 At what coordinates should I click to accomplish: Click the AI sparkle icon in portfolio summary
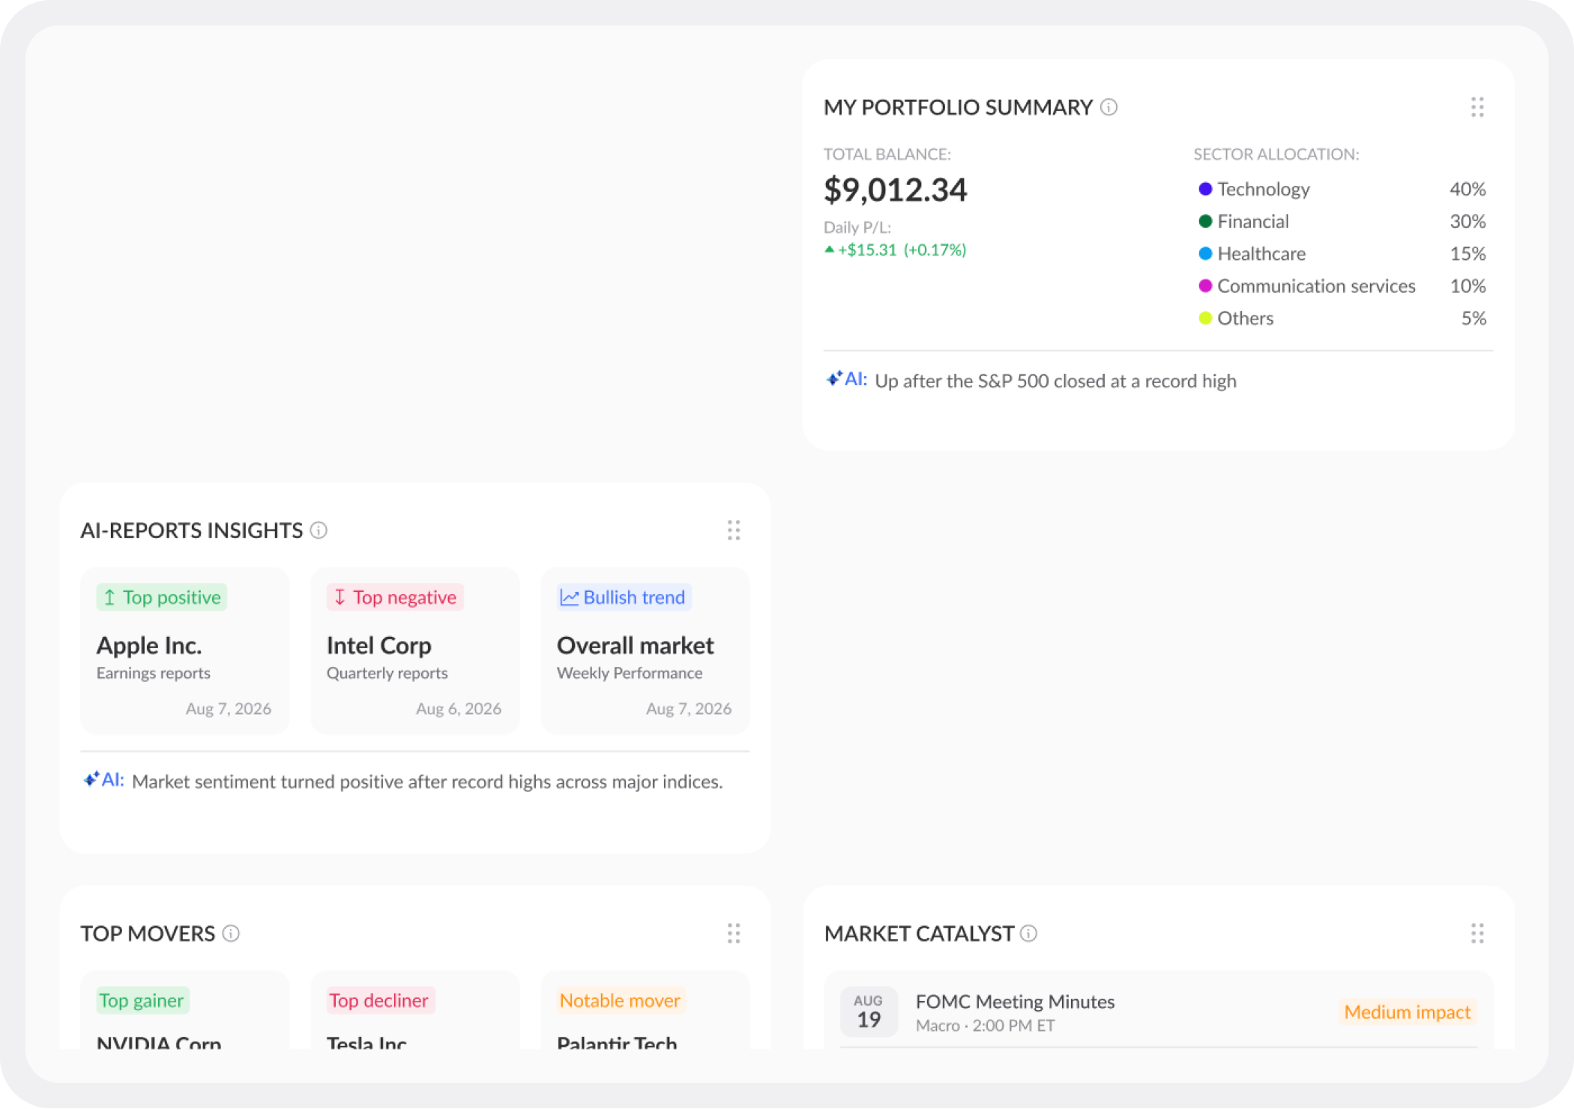click(833, 379)
